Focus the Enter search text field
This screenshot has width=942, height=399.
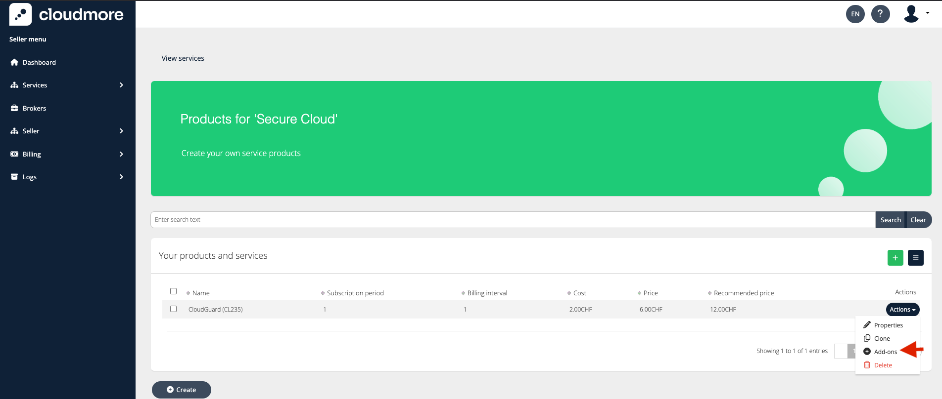coord(512,220)
